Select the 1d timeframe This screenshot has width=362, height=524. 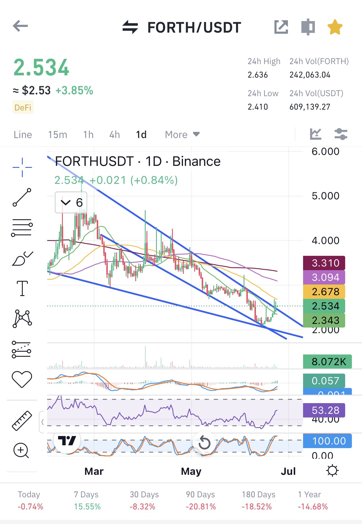[141, 135]
